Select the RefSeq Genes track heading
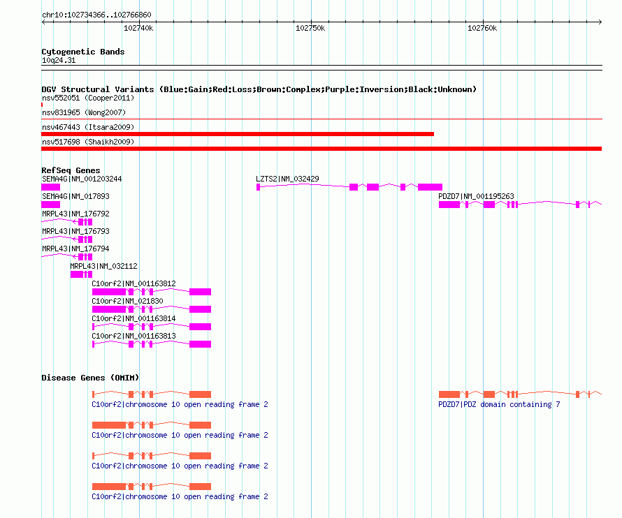The height and width of the screenshot is (518, 622). click(71, 170)
